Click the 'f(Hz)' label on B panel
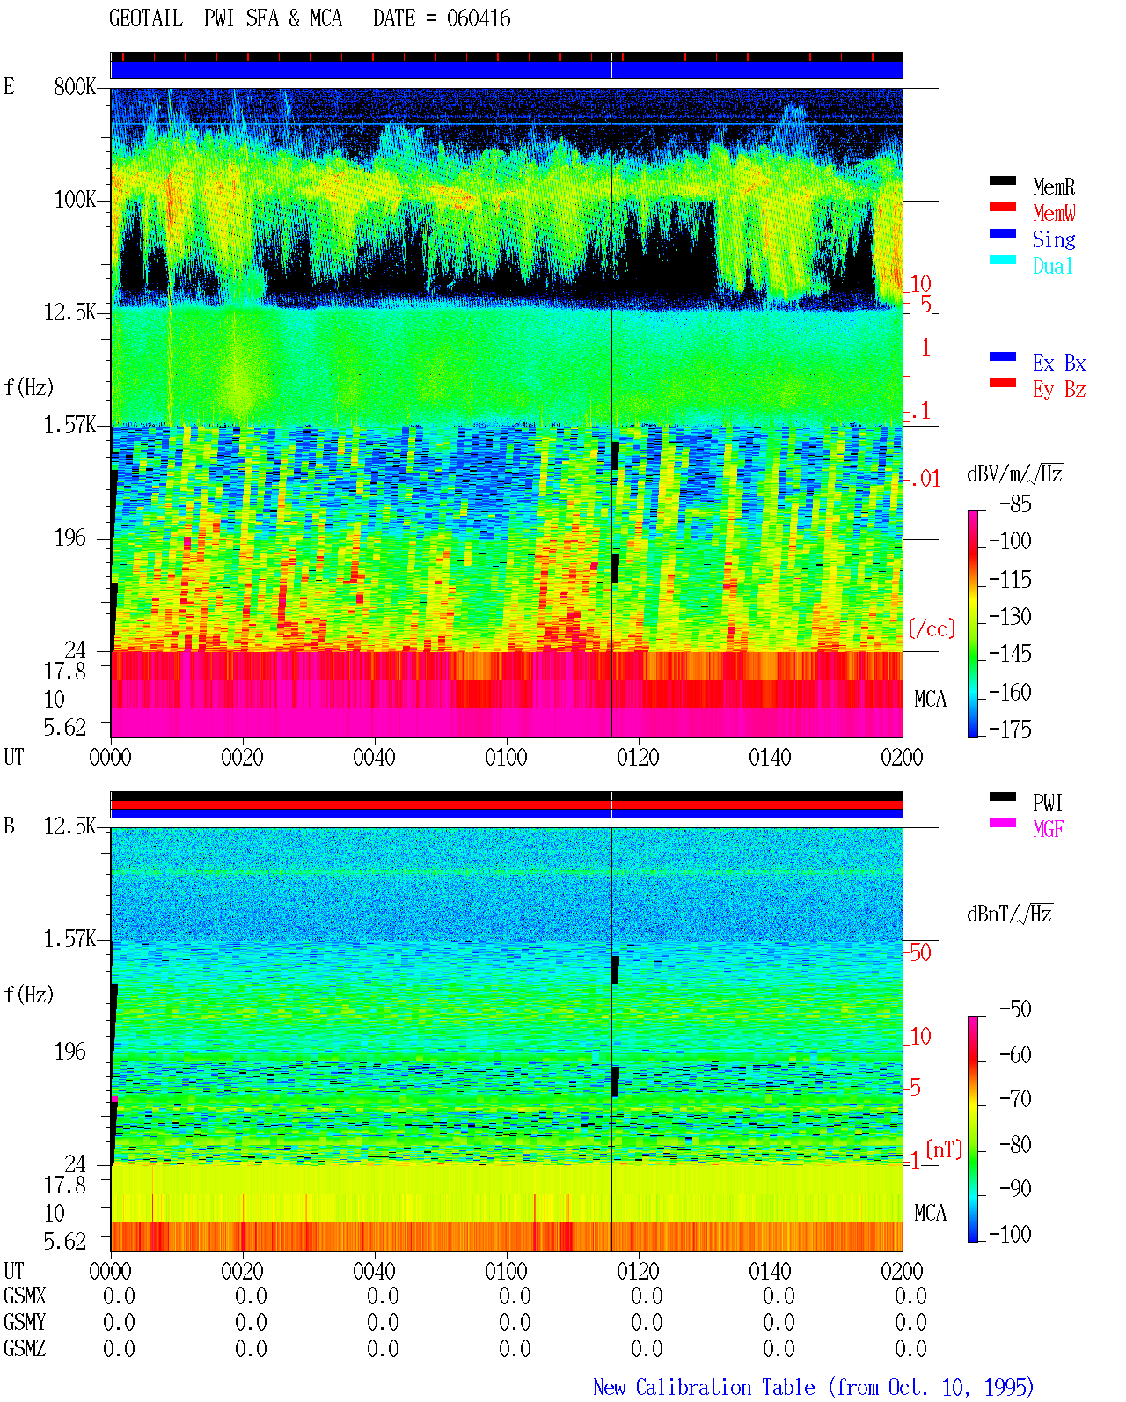The image size is (1126, 1402). [29, 995]
